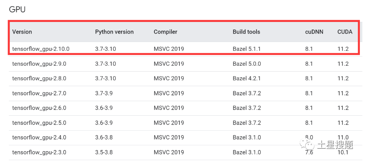Viewport: 365px width, 161px height.
Task: Select the tensorflow_gpu-2.10.0 version cell
Action: point(41,49)
